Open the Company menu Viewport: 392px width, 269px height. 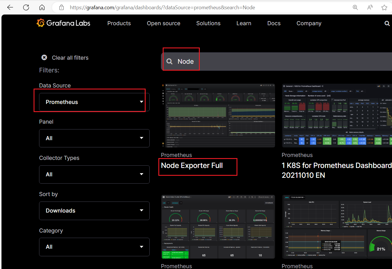point(309,23)
